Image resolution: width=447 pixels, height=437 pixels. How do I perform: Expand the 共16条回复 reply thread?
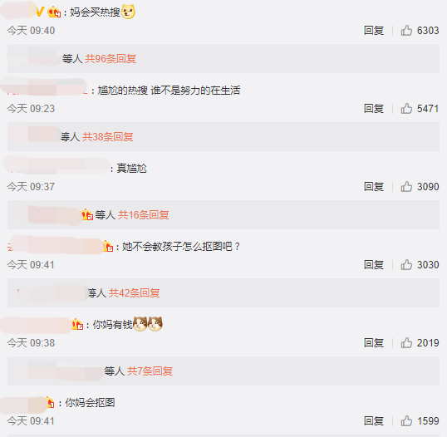pos(144,215)
